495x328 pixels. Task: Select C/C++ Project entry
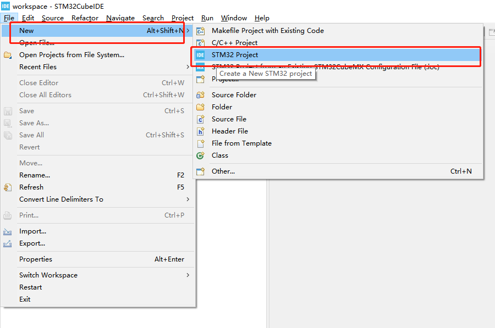338,42
